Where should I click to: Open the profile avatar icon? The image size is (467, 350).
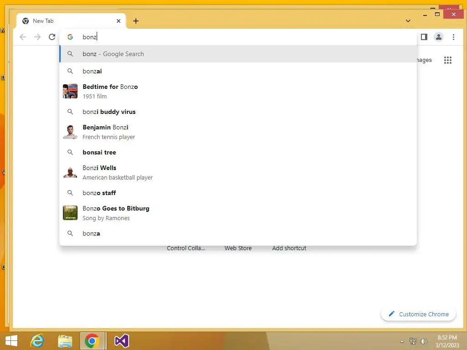tap(439, 37)
